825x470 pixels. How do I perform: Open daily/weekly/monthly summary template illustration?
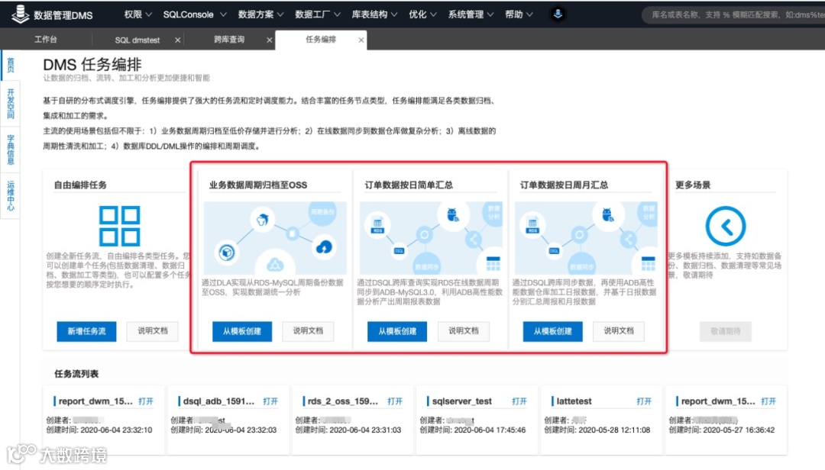(586, 237)
